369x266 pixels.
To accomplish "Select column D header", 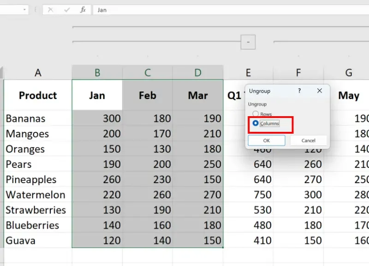I will pyautogui.click(x=198, y=73).
